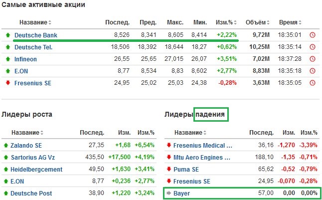Image resolution: width=322 pixels, height=200 pixels.
Task: Click the clock icon in the Deutsche Bank row
Action: [313, 35]
